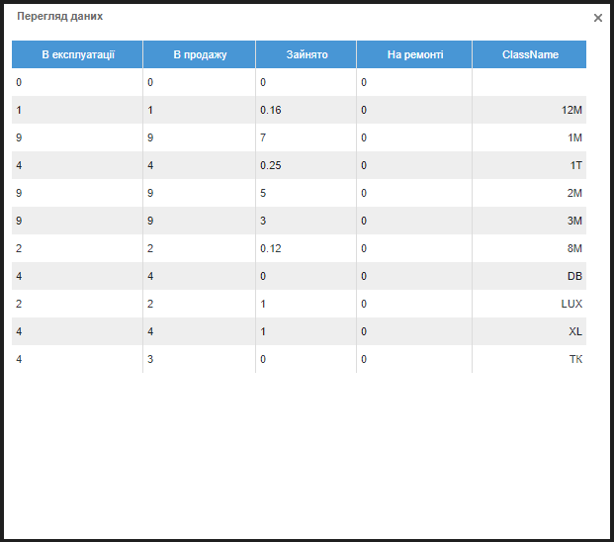The width and height of the screenshot is (614, 542).
Task: Click the 8M class name cell
Action: coord(574,248)
